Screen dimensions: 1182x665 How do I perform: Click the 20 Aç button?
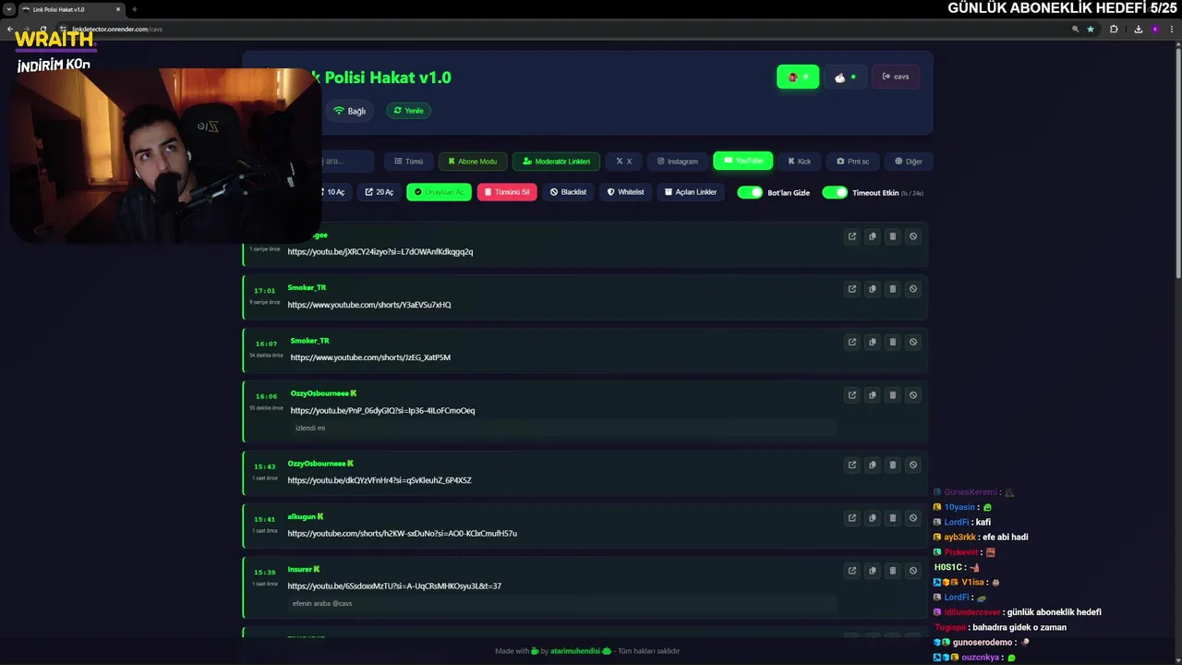pos(379,192)
